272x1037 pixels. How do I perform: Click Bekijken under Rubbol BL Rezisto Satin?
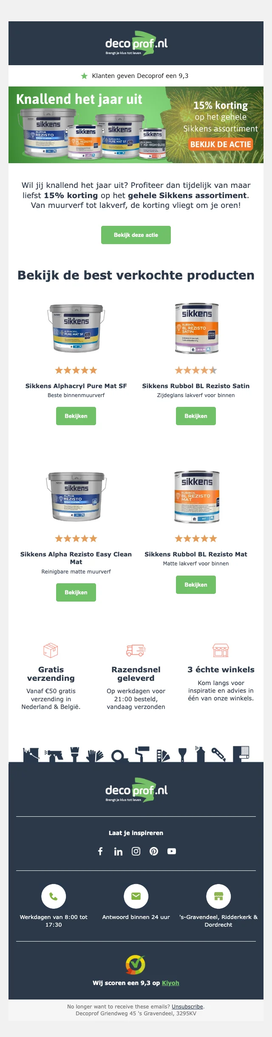[x=196, y=416]
